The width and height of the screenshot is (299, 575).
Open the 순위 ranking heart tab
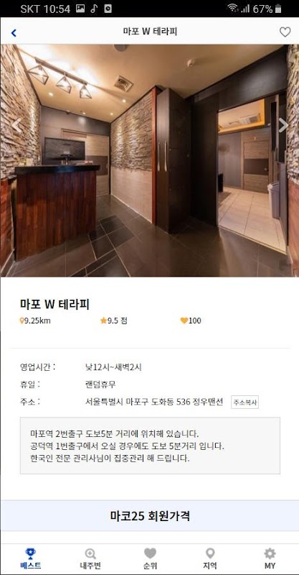pyautogui.click(x=150, y=558)
